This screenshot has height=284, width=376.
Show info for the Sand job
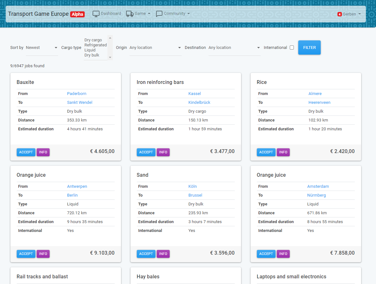click(163, 254)
